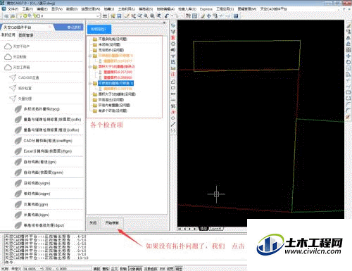Click the pan cross-arrows icon in the toolbar
Viewport: 352px width, 271px height.
(208, 16)
